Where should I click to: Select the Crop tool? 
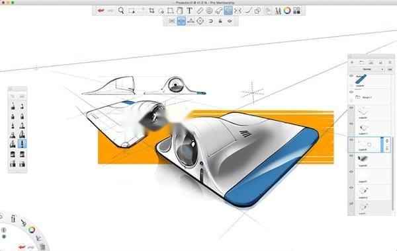[152, 11]
